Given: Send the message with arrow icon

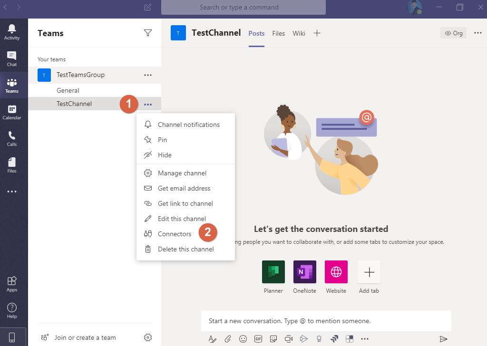Looking at the screenshot, I should click(444, 339).
